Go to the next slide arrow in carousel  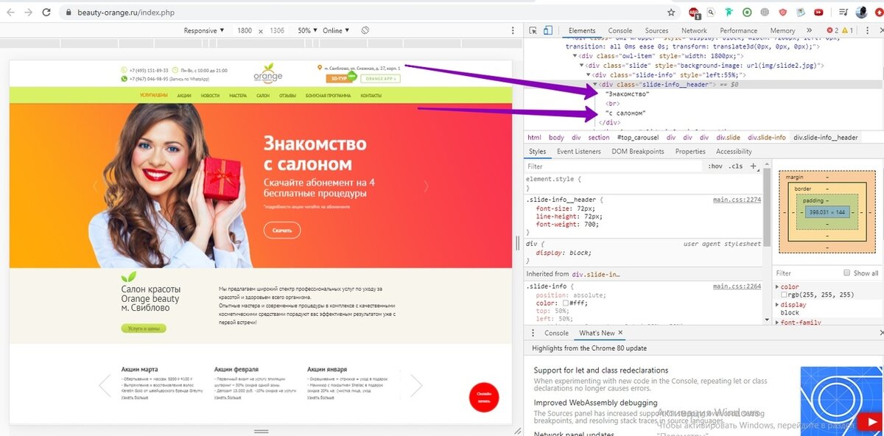[x=426, y=186]
